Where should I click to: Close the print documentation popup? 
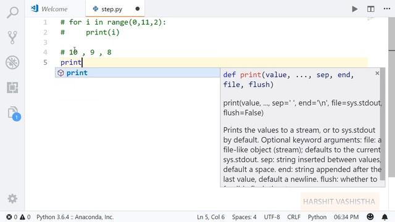point(377,73)
